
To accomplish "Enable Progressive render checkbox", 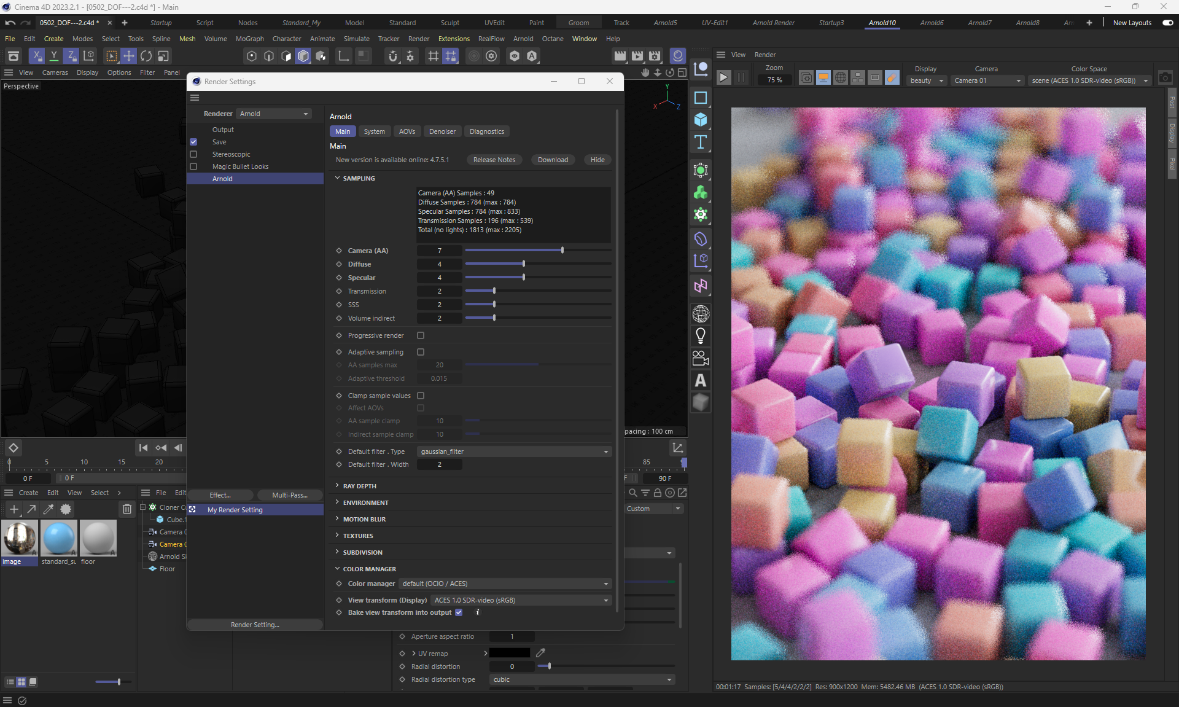I will pyautogui.click(x=421, y=335).
